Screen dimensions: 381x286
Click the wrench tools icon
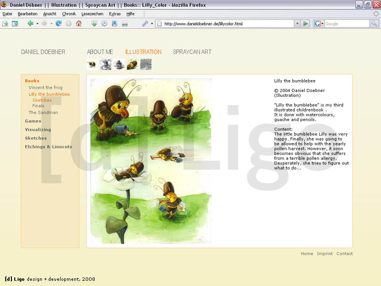click(145, 23)
